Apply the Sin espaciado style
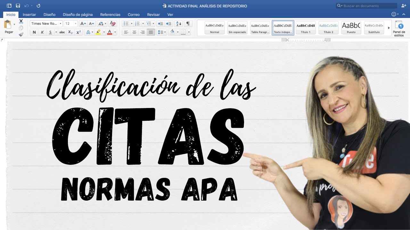This screenshot has width=410, height=230. coord(237,27)
